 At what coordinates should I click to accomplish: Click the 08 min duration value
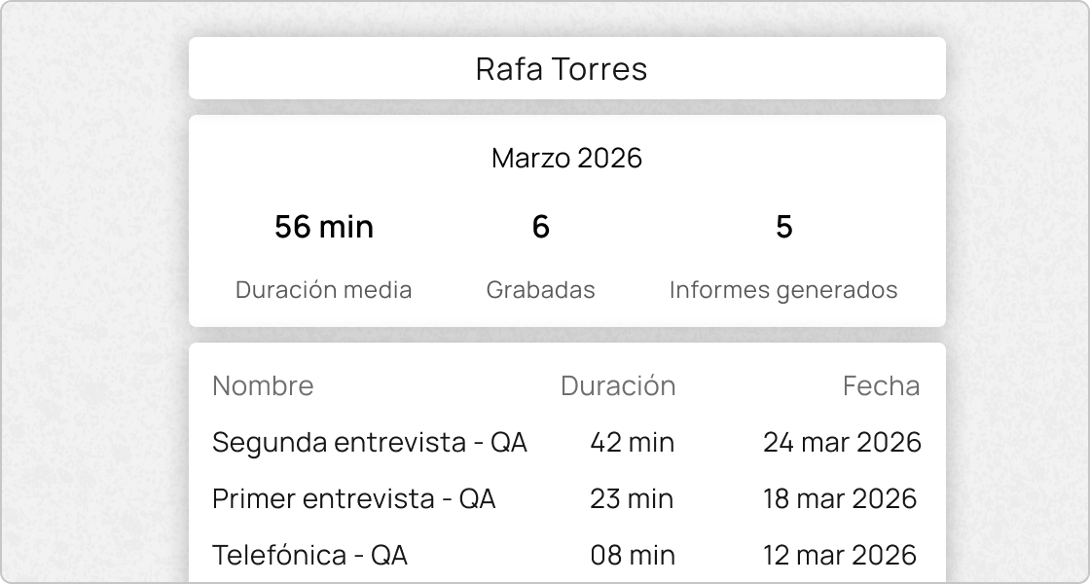632,555
